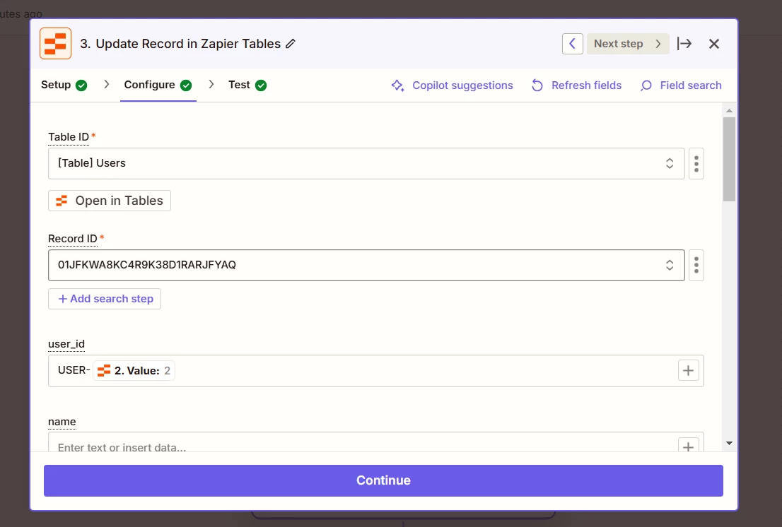The image size is (782, 527).
Task: Click the scrollbar up arrow
Action: coord(729,111)
